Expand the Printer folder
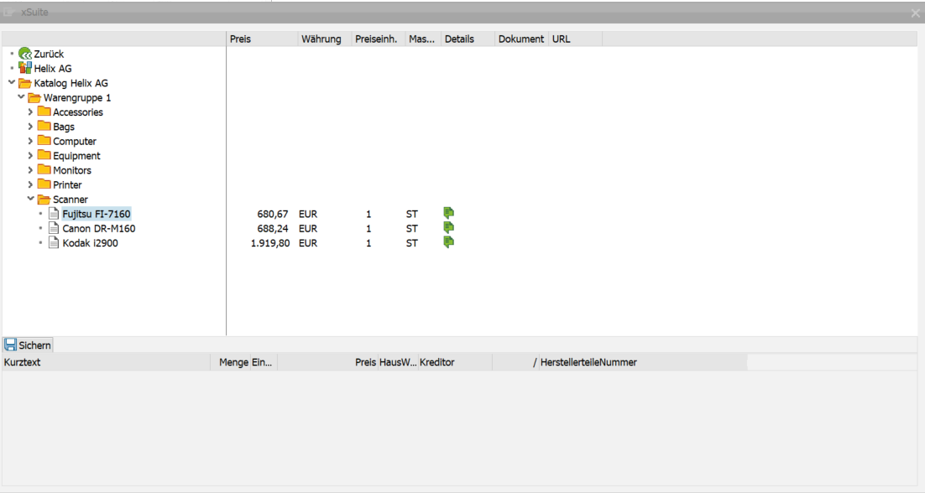925x493 pixels. pos(31,184)
